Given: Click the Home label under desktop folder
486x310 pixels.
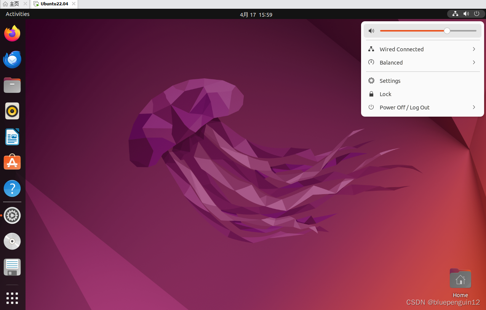Looking at the screenshot, I should (460, 295).
